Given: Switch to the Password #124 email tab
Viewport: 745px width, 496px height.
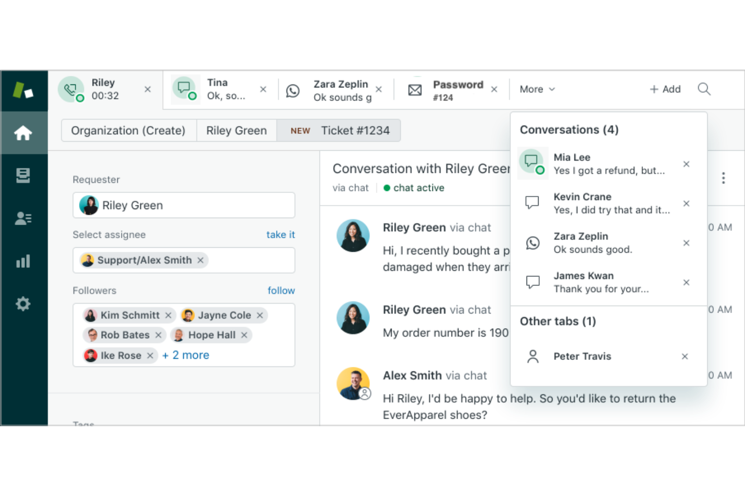Looking at the screenshot, I should coord(457,89).
